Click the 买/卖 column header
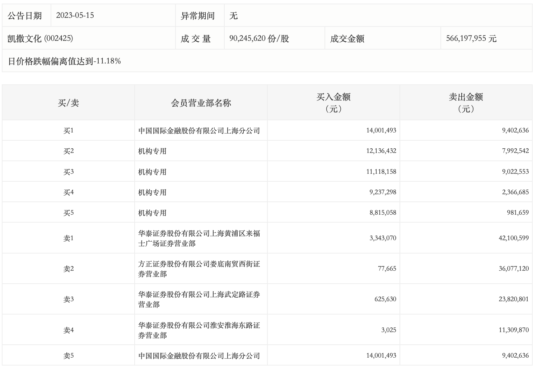 (68, 103)
